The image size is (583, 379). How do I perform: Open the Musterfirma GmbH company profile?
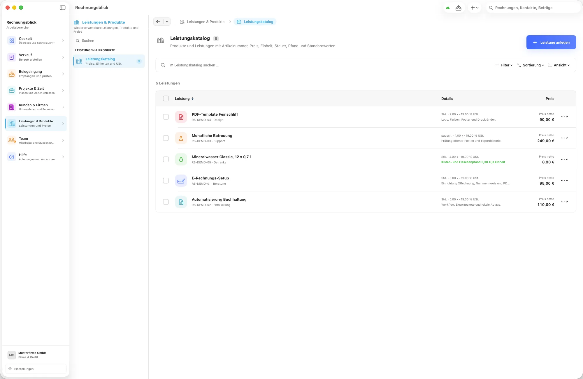click(x=36, y=355)
